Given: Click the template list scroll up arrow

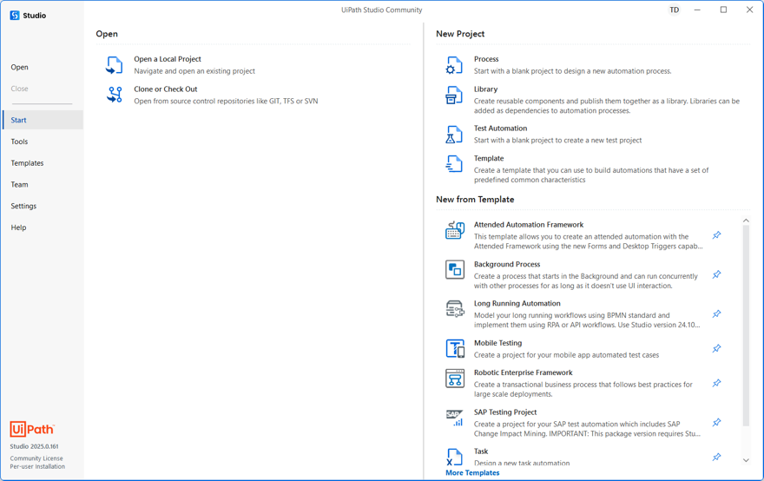Looking at the screenshot, I should coord(746,221).
